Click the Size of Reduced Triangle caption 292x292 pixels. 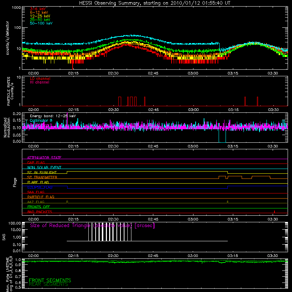click(92, 226)
